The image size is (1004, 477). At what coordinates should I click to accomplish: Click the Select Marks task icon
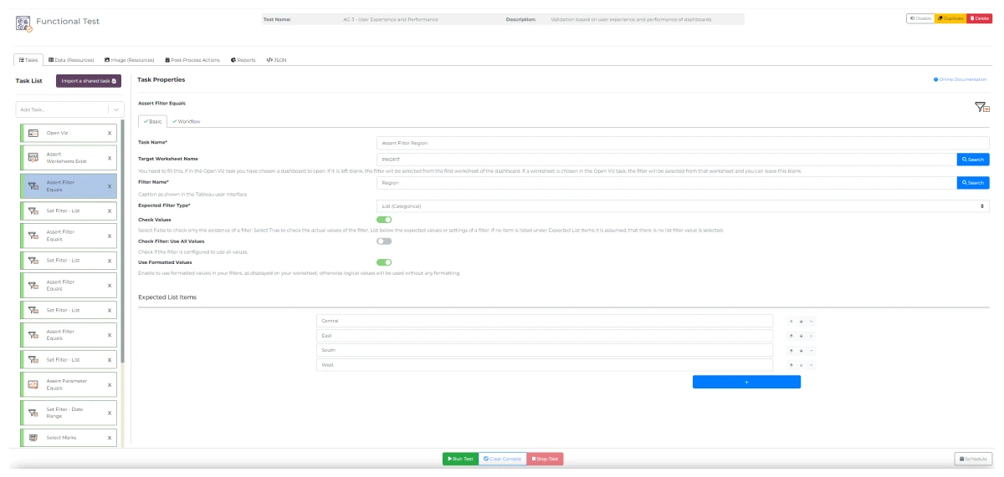33,438
